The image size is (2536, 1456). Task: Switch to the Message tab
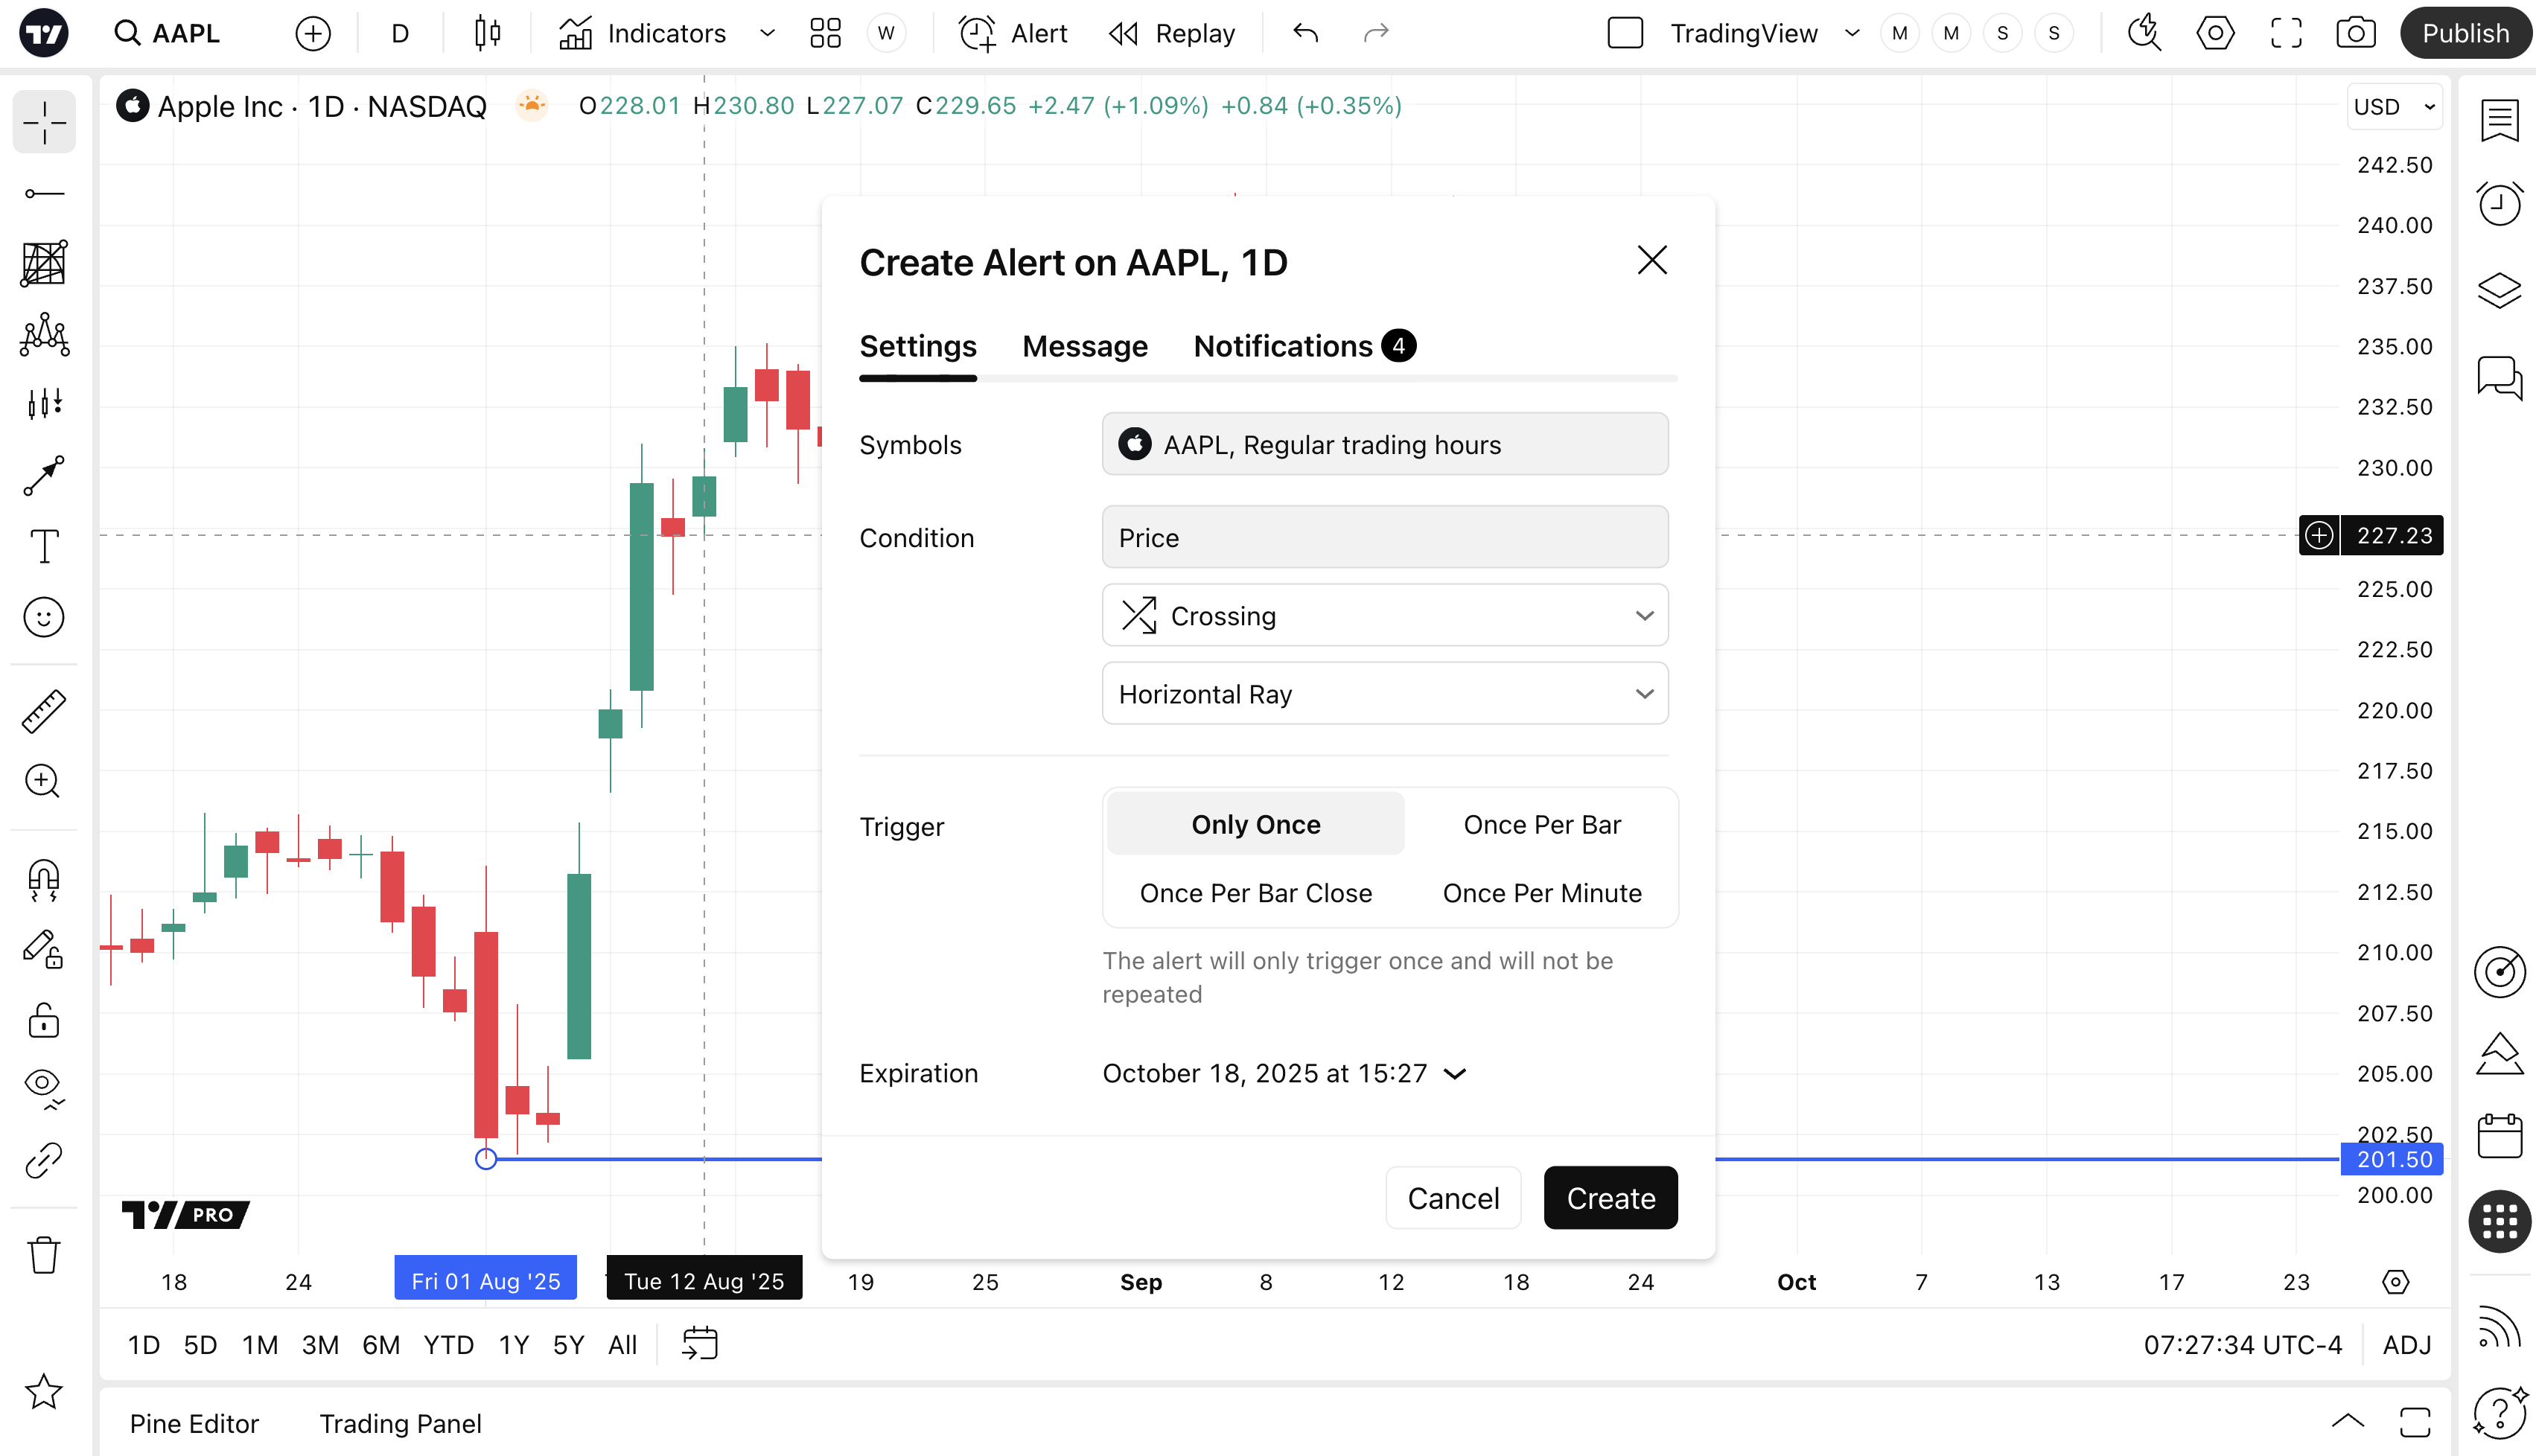coord(1084,346)
